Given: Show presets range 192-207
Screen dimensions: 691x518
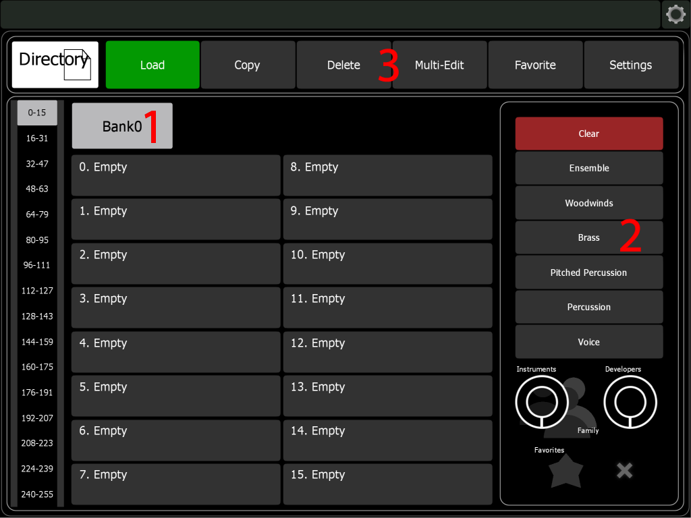Looking at the screenshot, I should (37, 418).
